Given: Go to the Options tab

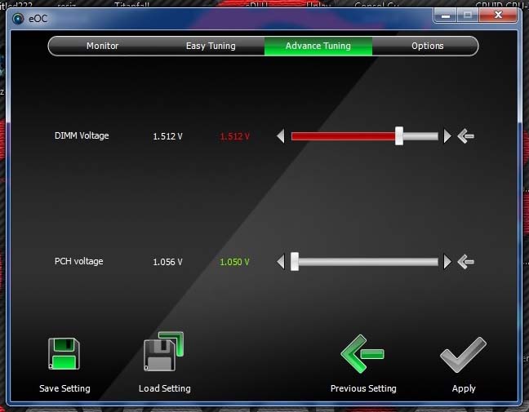Looking at the screenshot, I should (427, 46).
